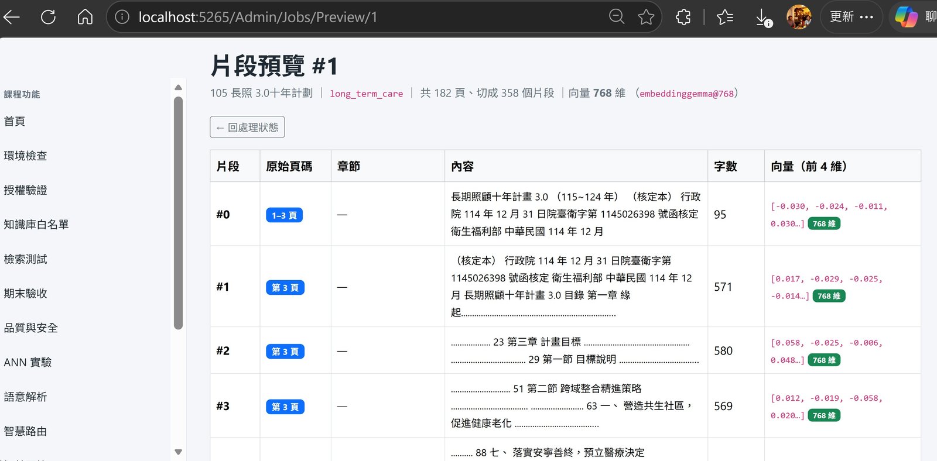This screenshot has height=461, width=937.
Task: Open the browser 更新 menu button
Action: [851, 17]
